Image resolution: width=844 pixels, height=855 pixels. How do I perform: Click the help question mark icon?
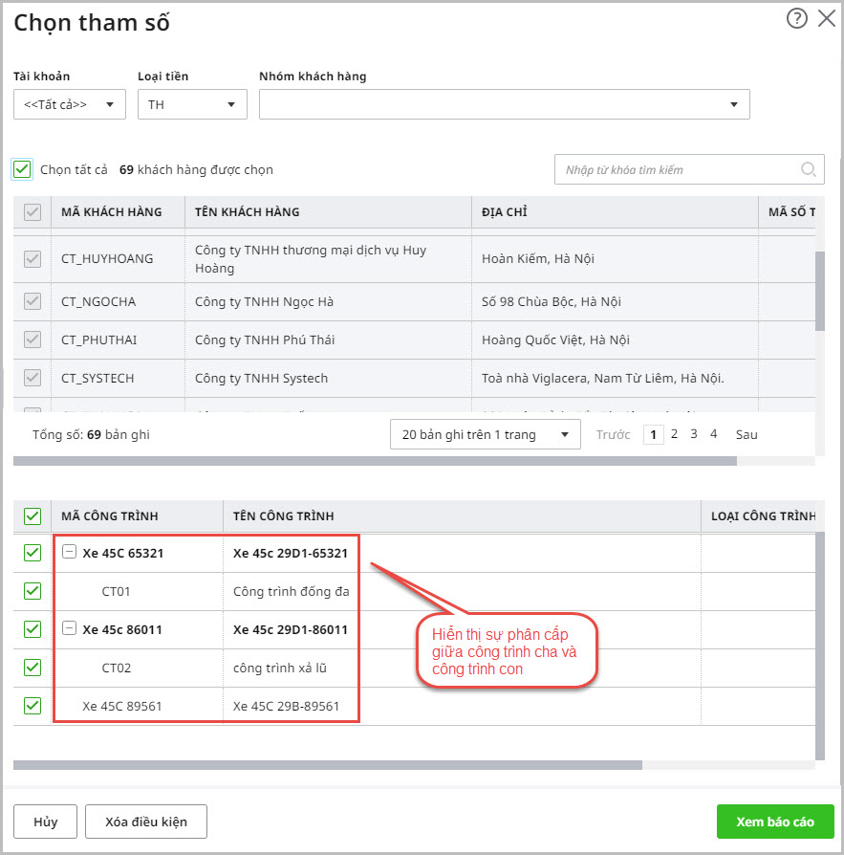[796, 18]
